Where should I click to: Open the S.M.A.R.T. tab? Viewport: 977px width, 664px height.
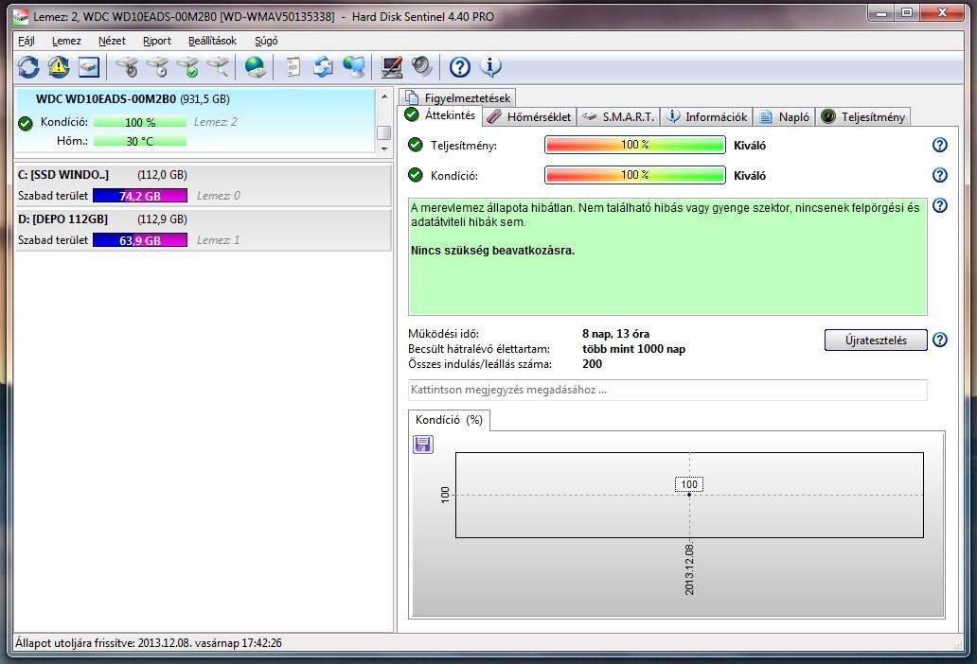pyautogui.click(x=618, y=116)
